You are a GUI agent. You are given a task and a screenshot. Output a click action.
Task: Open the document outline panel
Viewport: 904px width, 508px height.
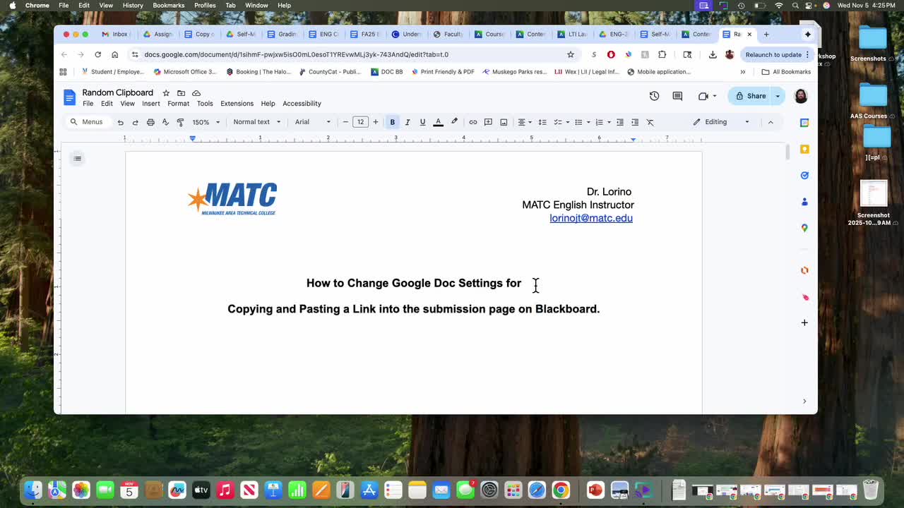78,158
